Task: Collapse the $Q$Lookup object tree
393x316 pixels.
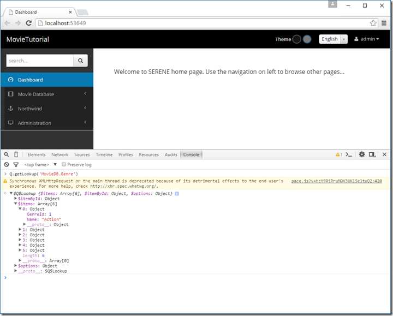Action: coord(11,193)
